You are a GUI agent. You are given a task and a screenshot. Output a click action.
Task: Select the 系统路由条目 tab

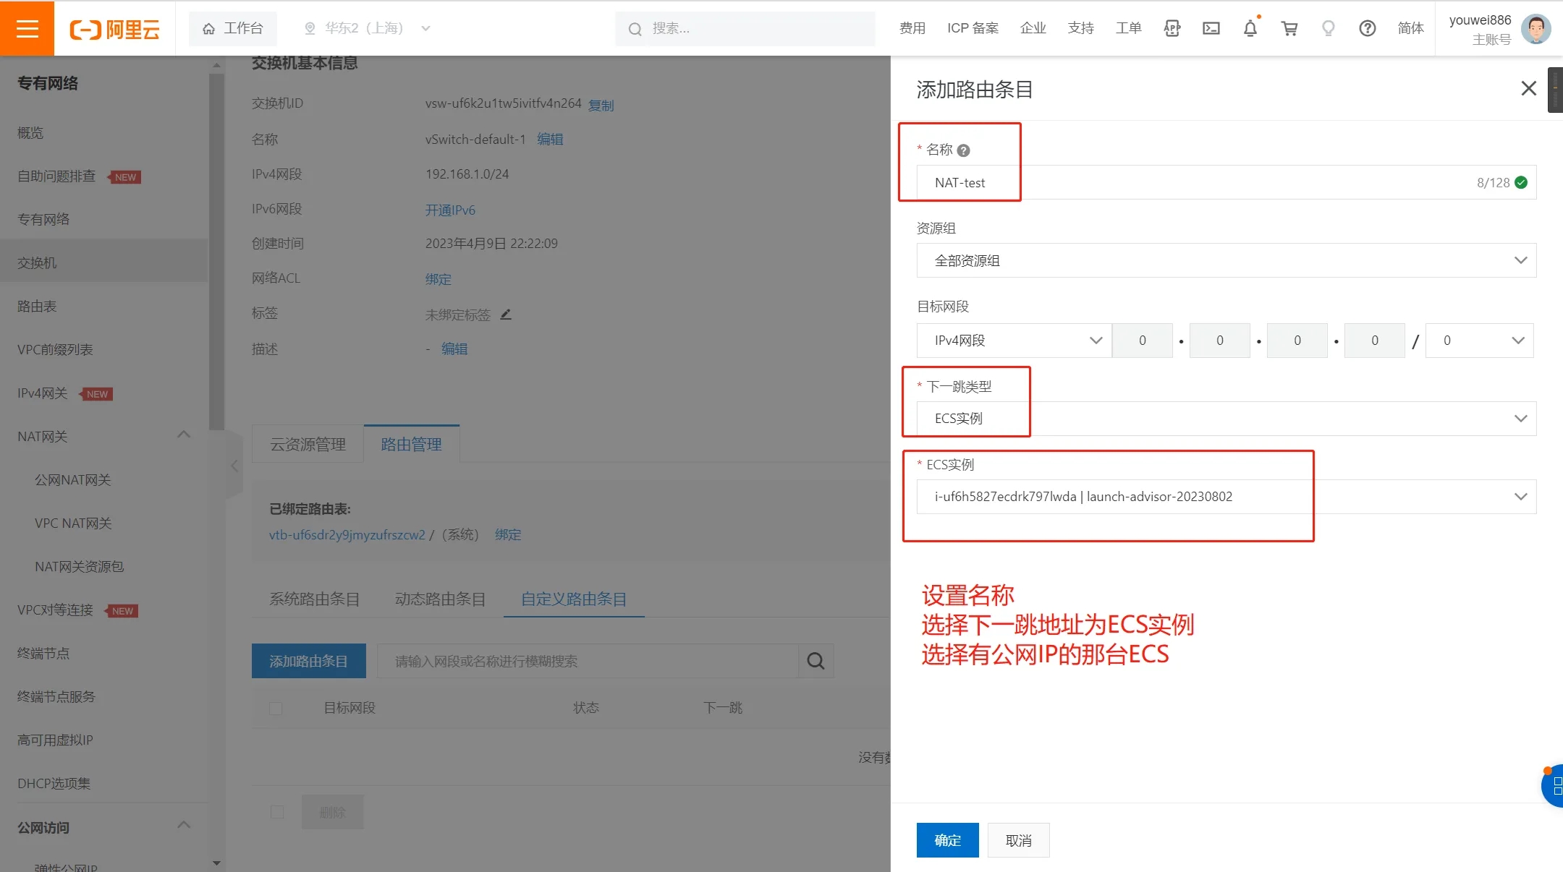click(314, 599)
